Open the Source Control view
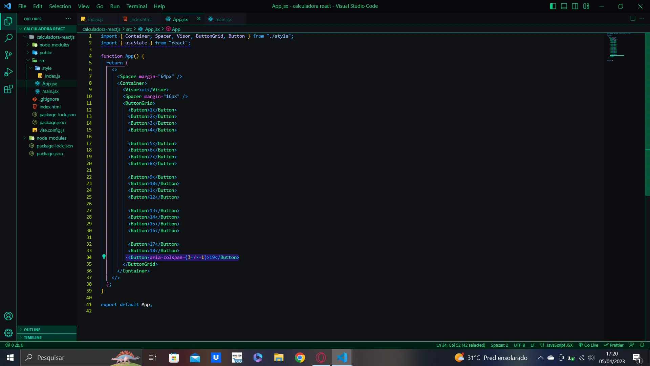Viewport: 650px width, 366px height. click(x=8, y=55)
